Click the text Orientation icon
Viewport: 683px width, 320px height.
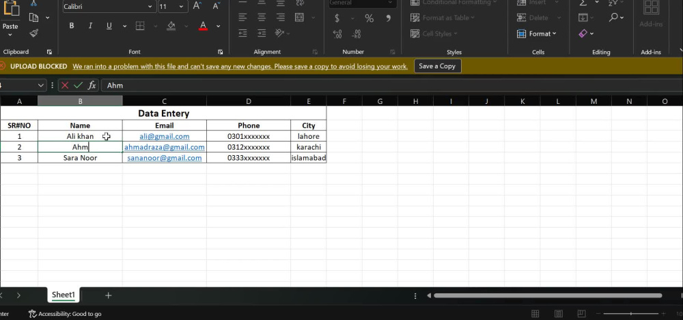pyautogui.click(x=280, y=33)
